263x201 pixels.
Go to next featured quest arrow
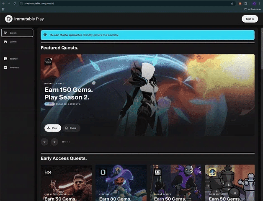54,142
